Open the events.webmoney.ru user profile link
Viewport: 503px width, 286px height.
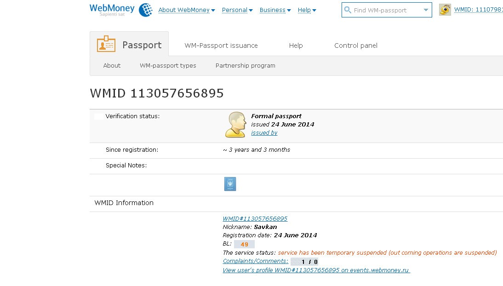tap(316, 270)
